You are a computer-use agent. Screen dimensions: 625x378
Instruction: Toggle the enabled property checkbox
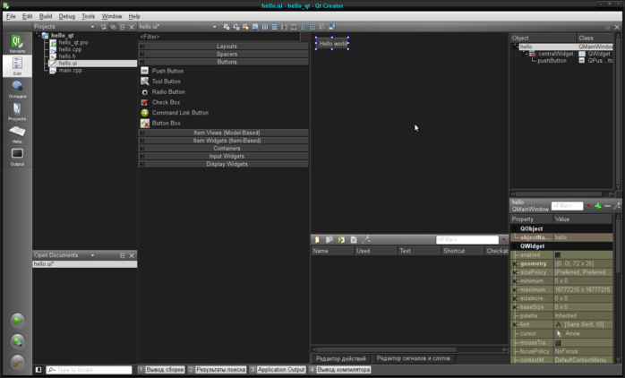(558, 254)
